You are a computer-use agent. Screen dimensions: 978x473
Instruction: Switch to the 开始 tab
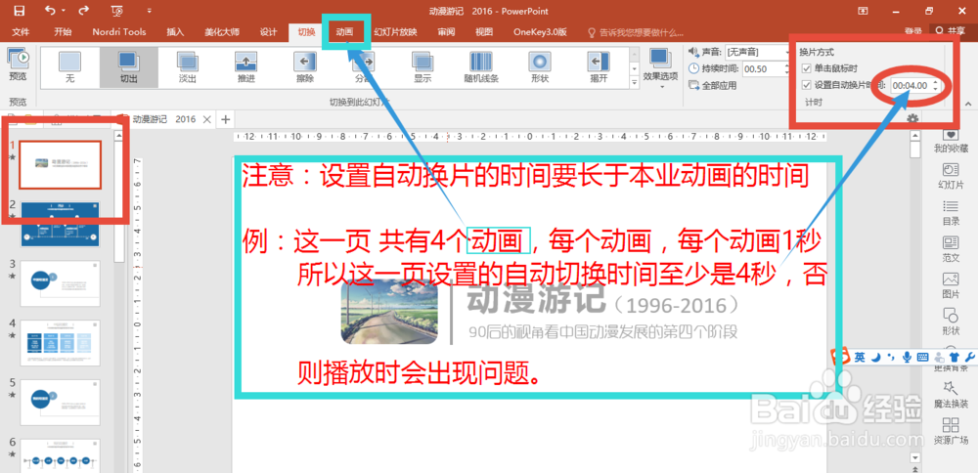coord(63,32)
